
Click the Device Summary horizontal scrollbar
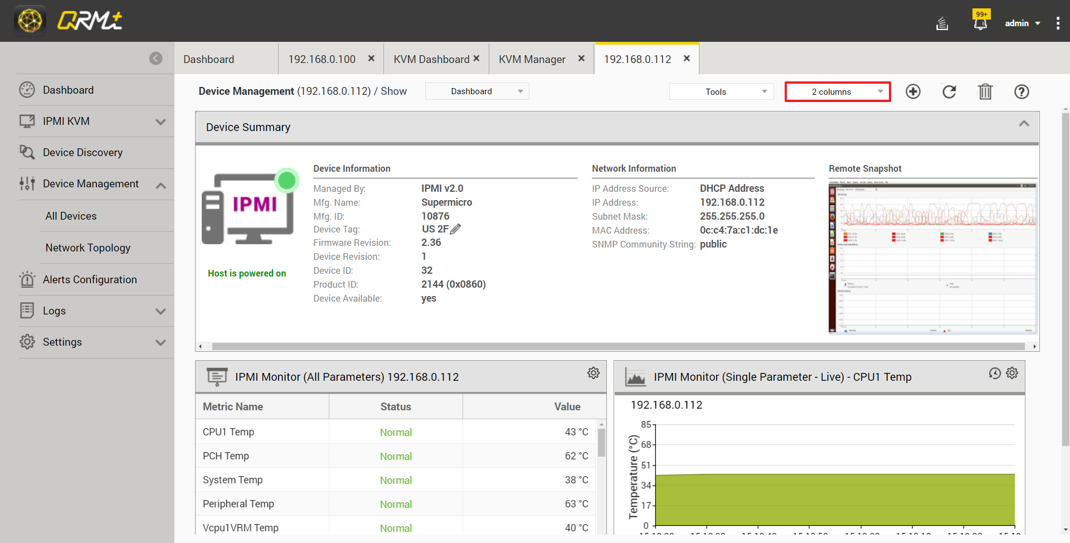tap(617, 347)
